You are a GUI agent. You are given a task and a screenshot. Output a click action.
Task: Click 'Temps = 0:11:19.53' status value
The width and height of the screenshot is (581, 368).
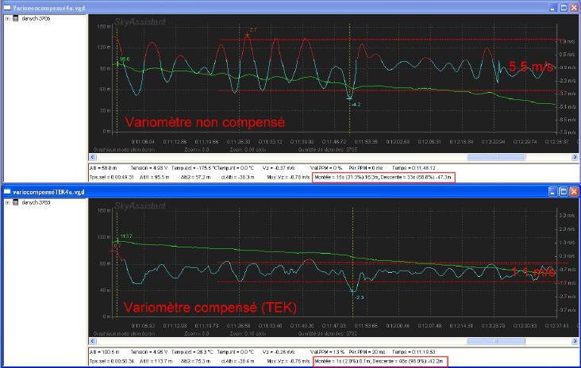(x=414, y=352)
